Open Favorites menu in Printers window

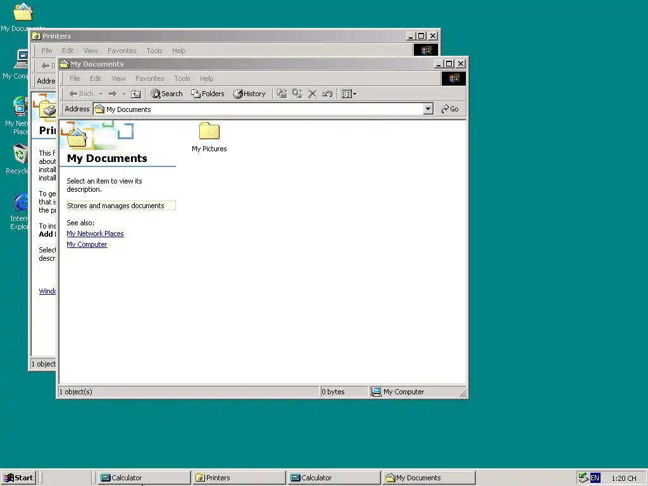122,51
